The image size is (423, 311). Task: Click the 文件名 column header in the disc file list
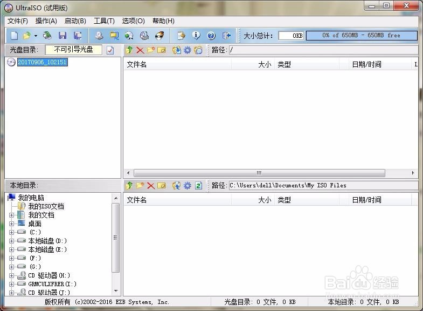coord(177,65)
